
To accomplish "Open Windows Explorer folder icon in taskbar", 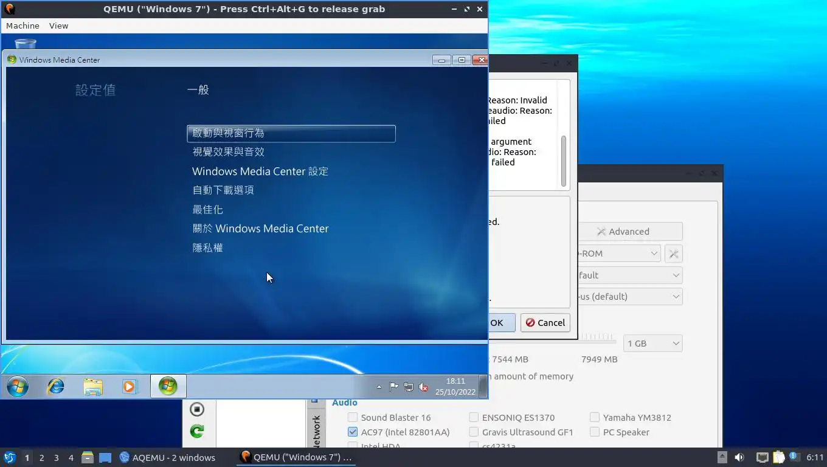I will tap(92, 387).
